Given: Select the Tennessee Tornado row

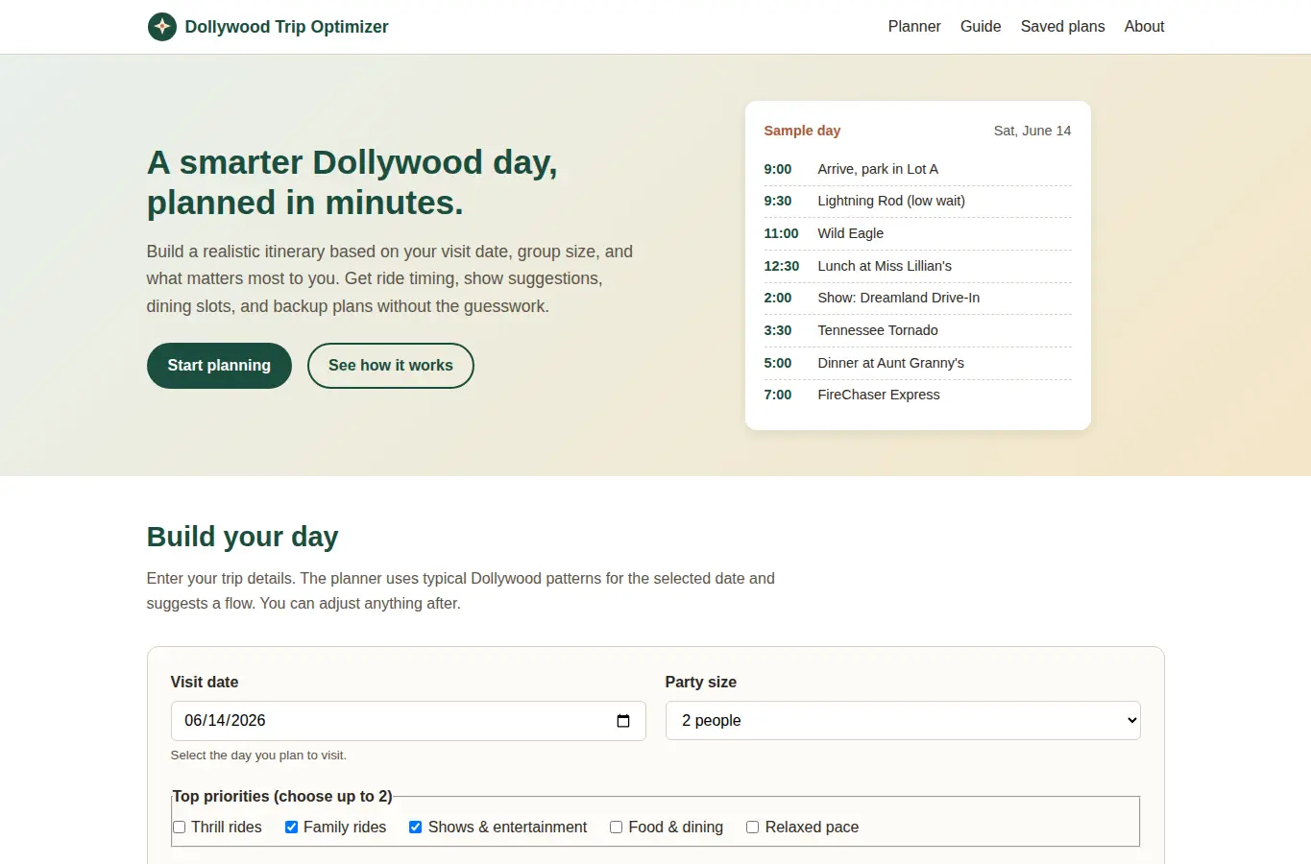Looking at the screenshot, I should click(x=917, y=330).
